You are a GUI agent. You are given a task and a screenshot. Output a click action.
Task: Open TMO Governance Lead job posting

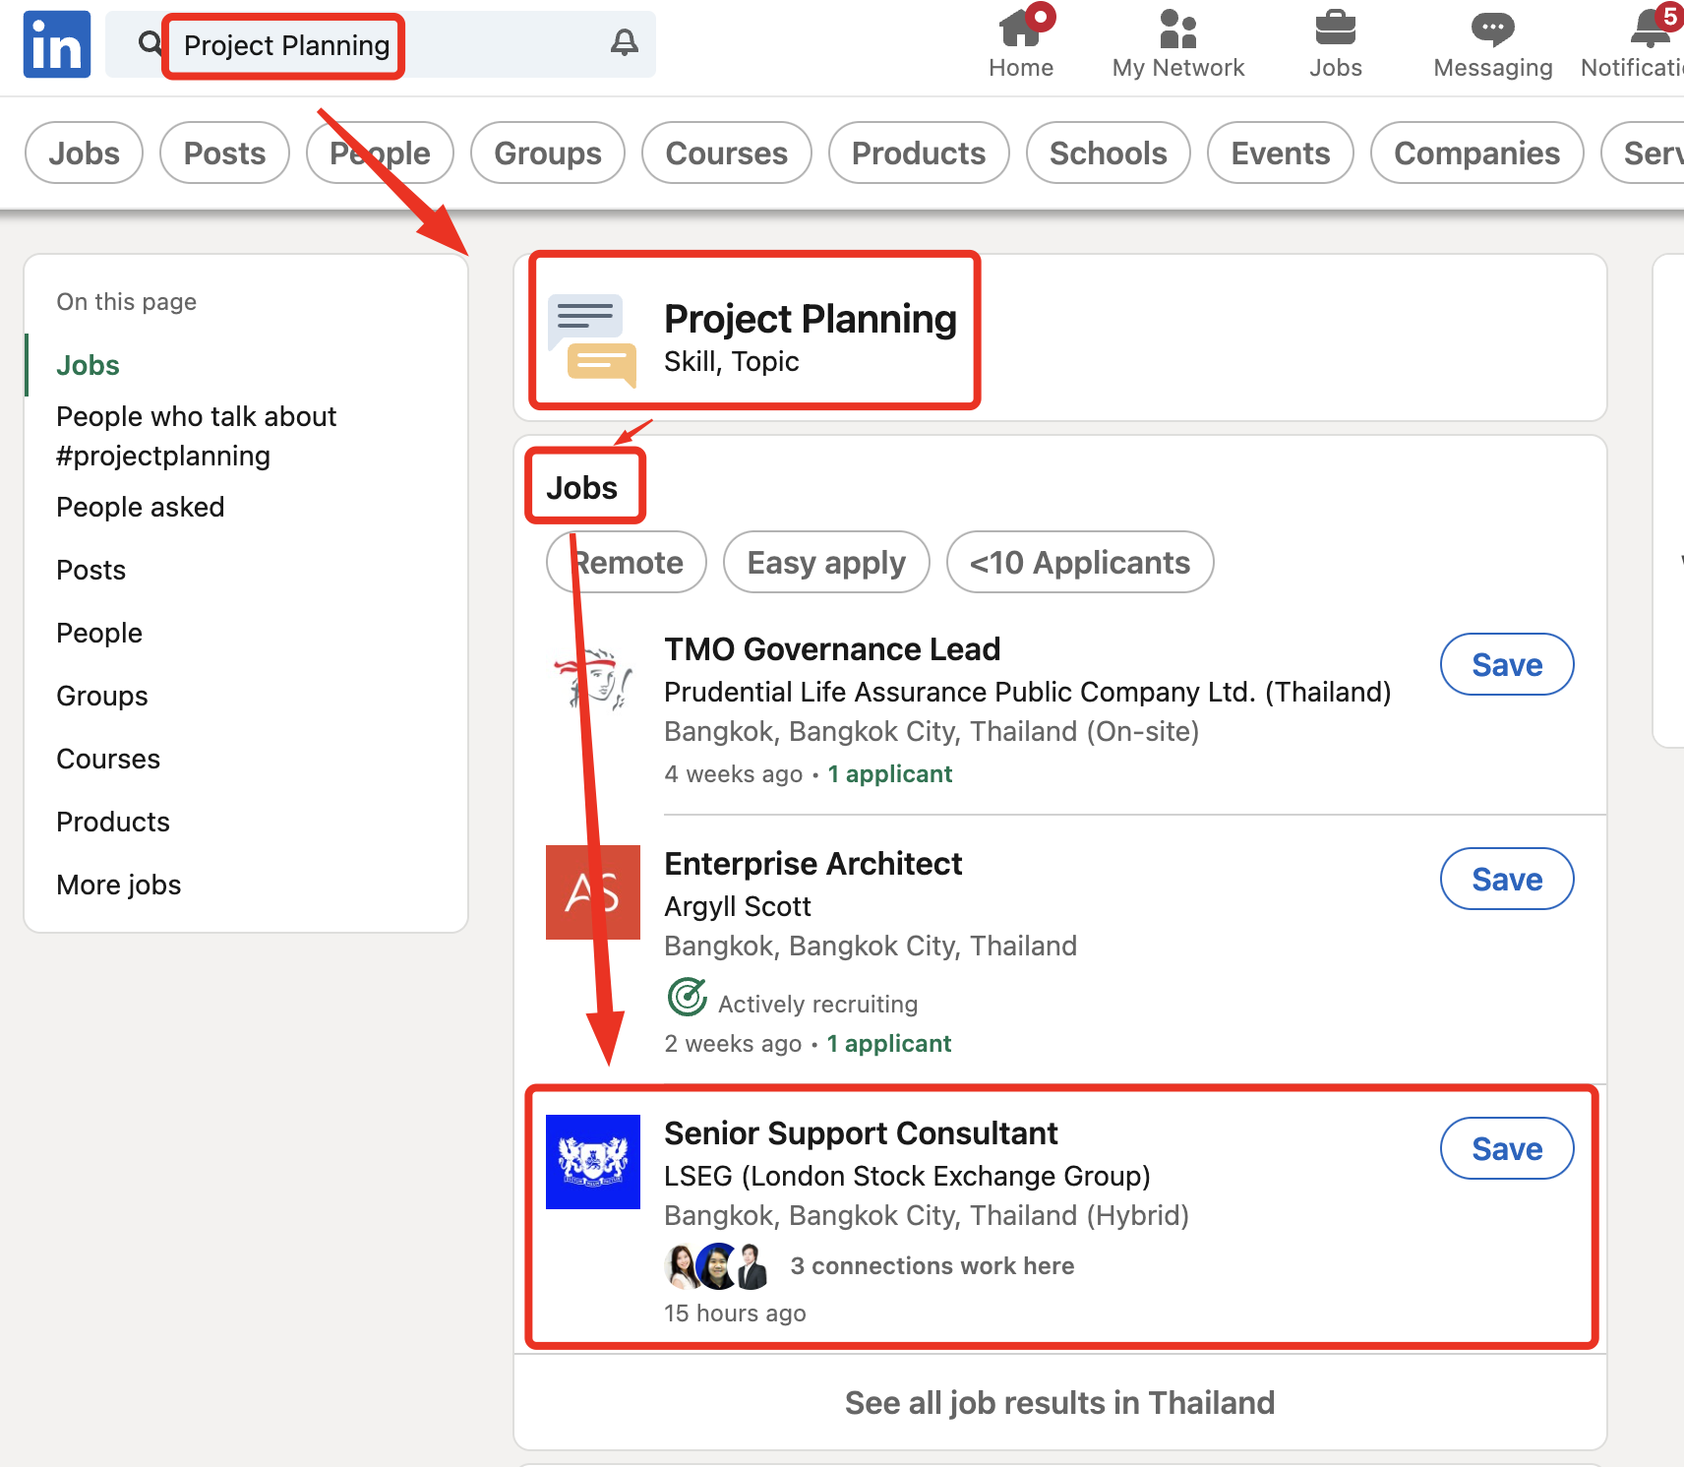(832, 649)
